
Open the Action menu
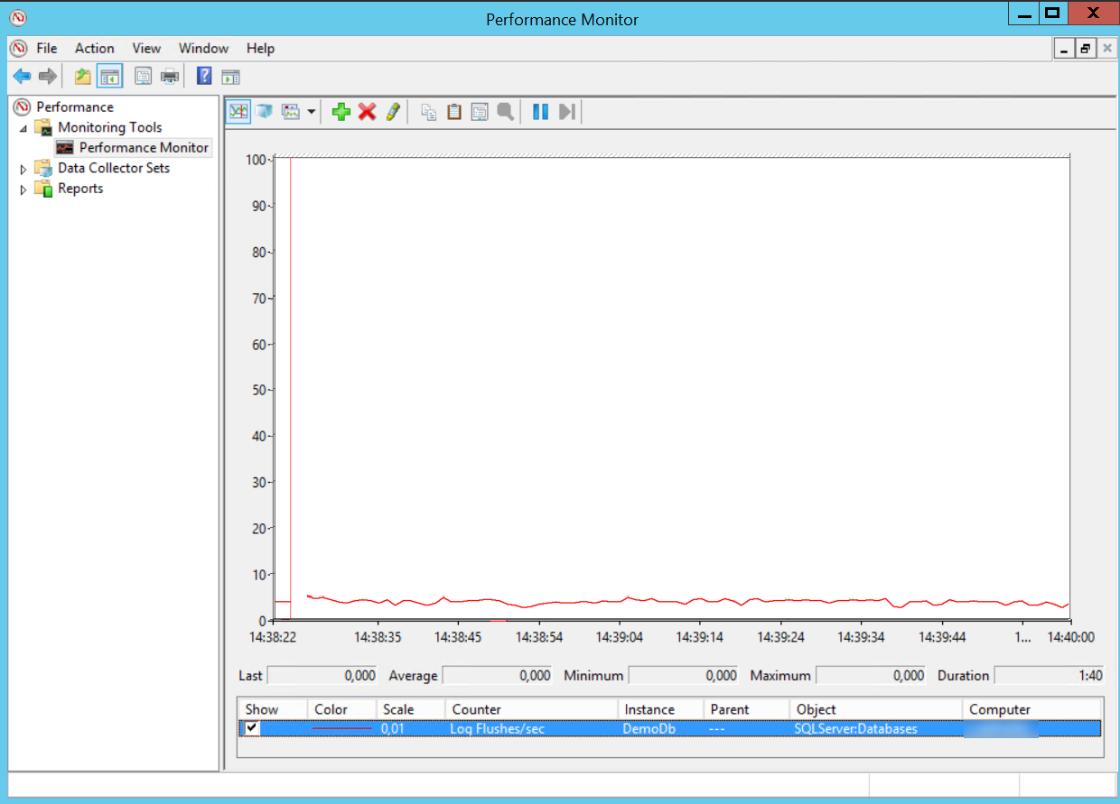pyautogui.click(x=94, y=49)
